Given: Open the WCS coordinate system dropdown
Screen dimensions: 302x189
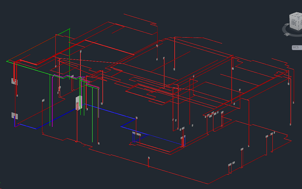Looking at the screenshot, I should coord(297,48).
